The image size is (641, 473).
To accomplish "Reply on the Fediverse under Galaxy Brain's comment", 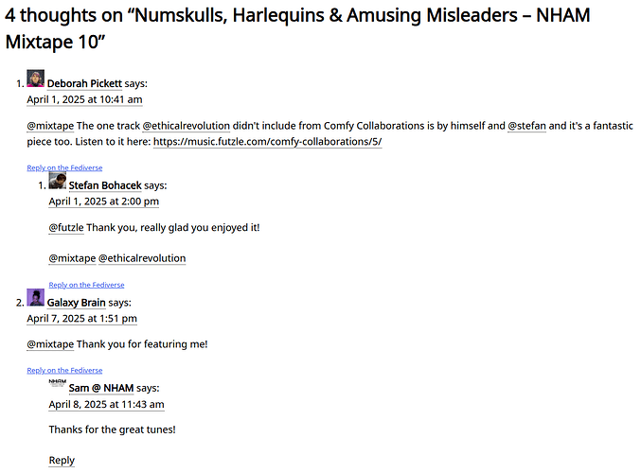I will (x=64, y=370).
